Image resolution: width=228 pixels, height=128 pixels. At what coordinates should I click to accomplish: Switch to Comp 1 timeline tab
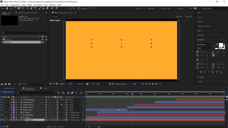pos(46,88)
